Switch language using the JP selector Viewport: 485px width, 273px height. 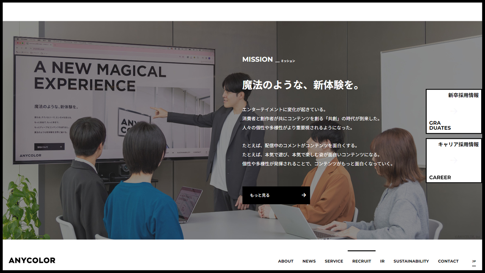pyautogui.click(x=474, y=261)
